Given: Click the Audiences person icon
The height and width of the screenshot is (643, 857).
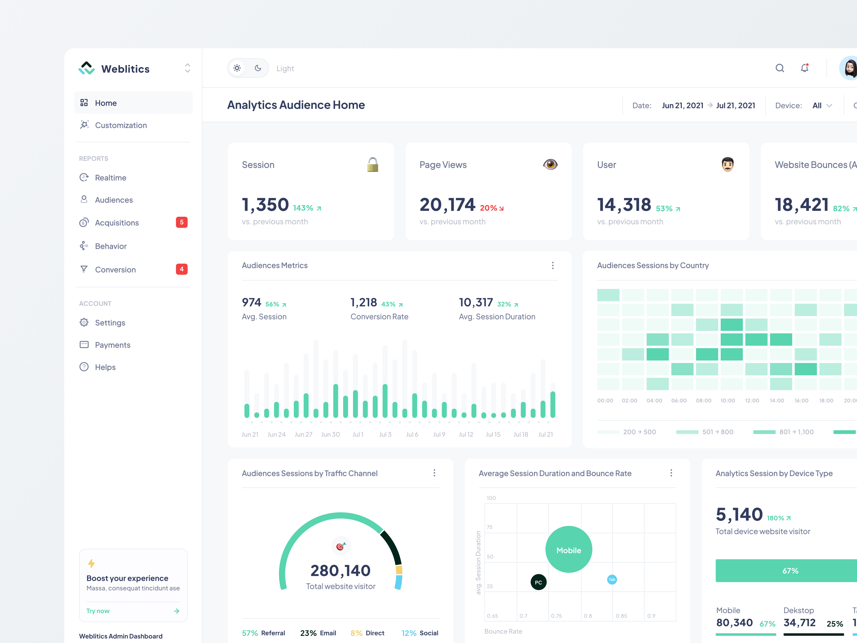Looking at the screenshot, I should [84, 200].
